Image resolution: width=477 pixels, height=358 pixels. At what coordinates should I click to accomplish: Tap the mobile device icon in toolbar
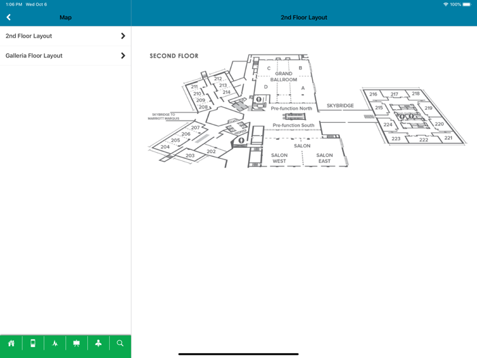click(33, 344)
